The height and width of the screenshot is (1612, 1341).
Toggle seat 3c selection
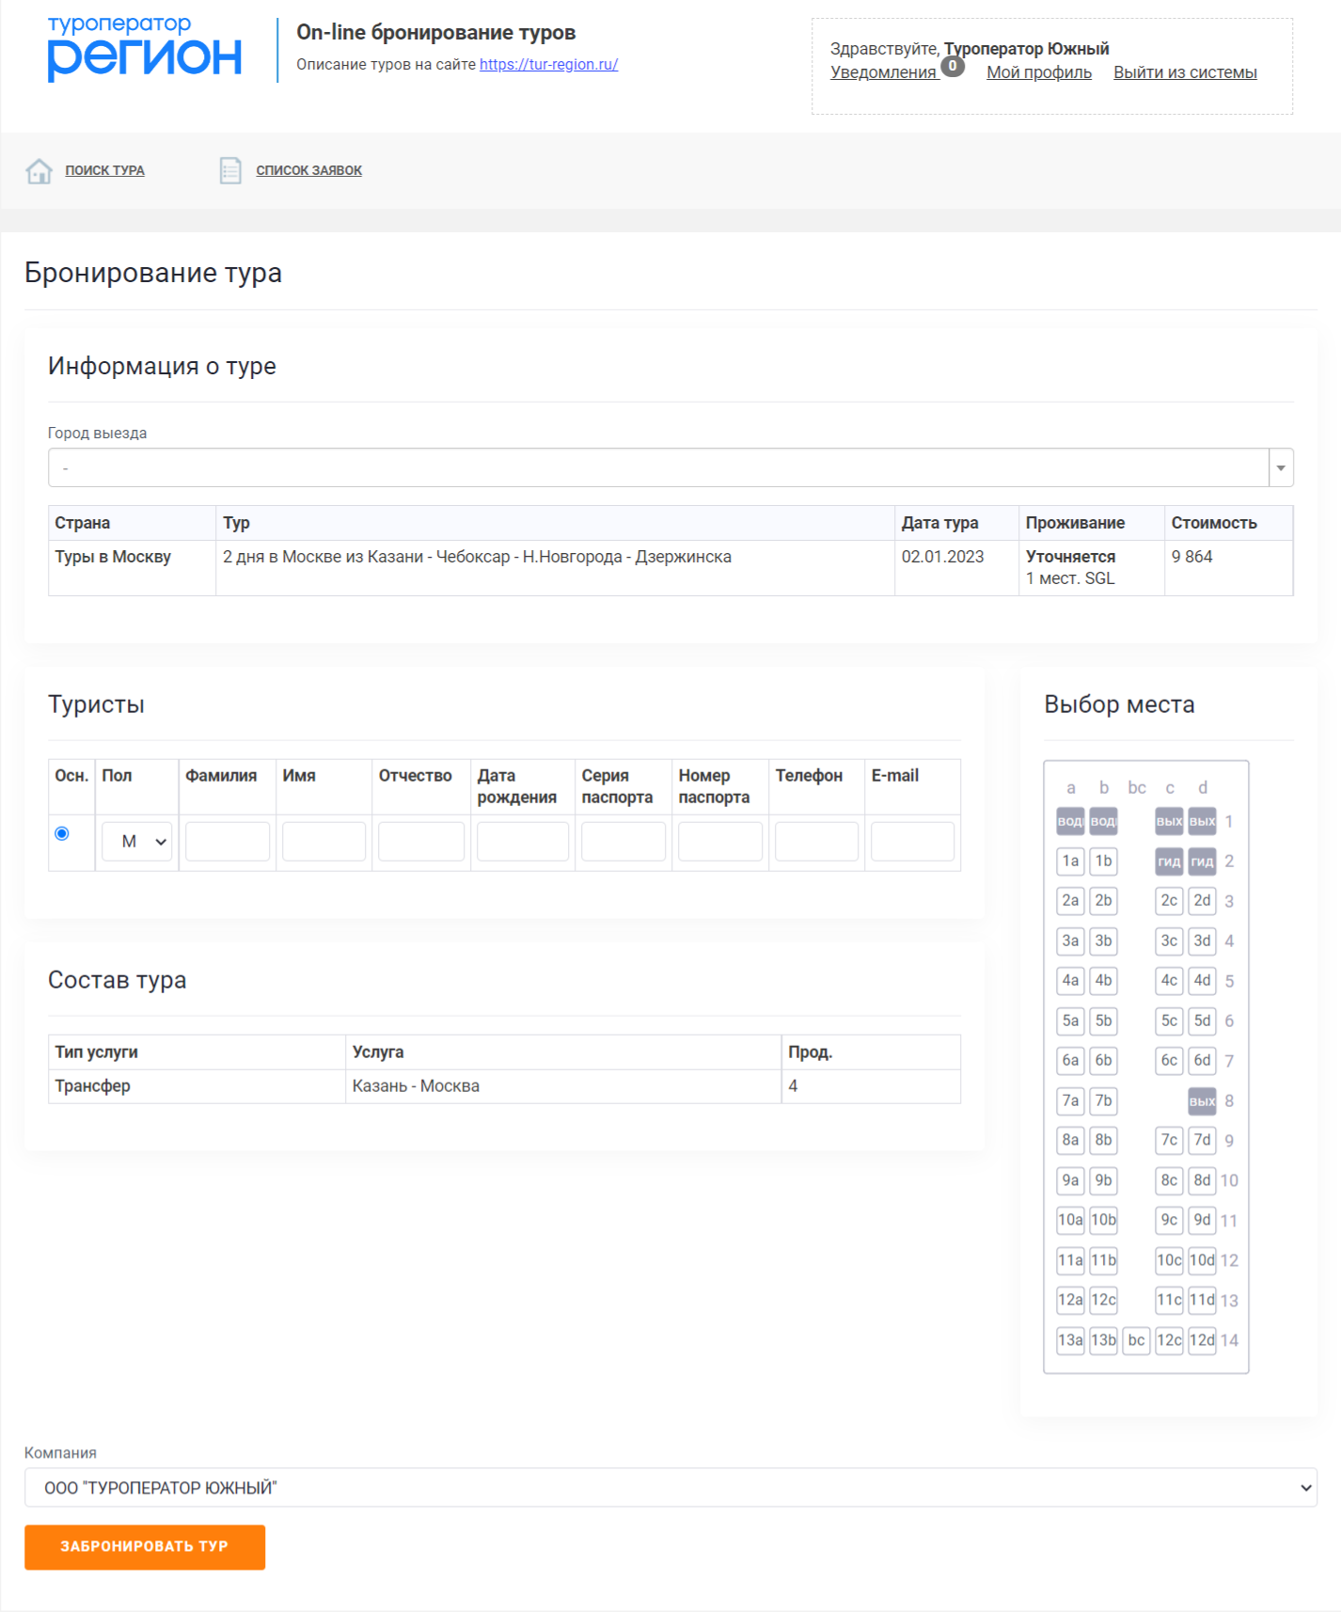[x=1169, y=940]
